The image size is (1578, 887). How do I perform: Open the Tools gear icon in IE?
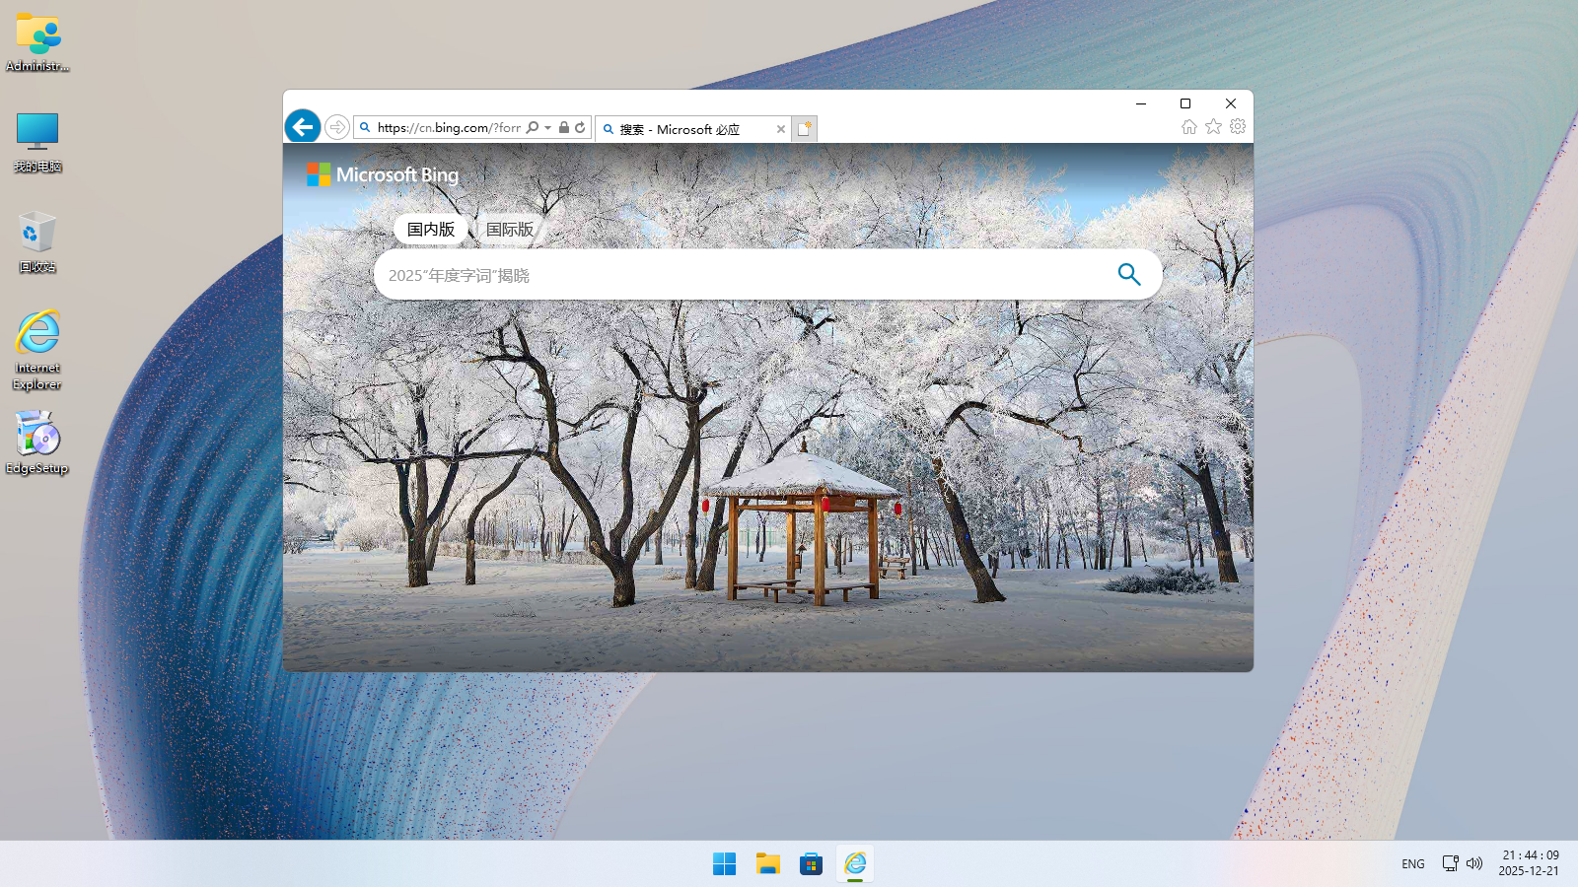tap(1238, 126)
